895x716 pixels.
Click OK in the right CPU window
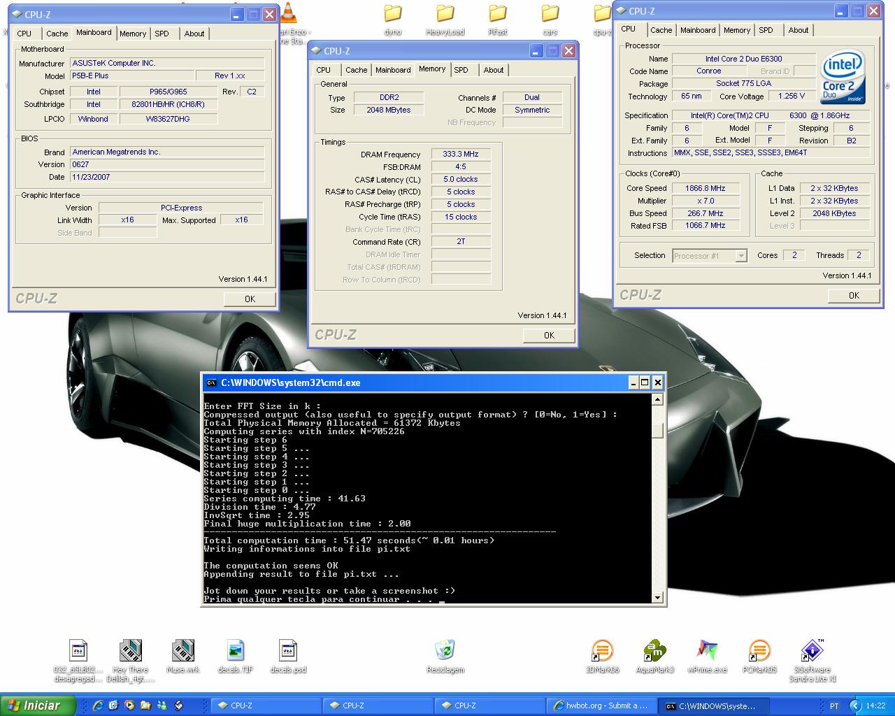pyautogui.click(x=854, y=296)
